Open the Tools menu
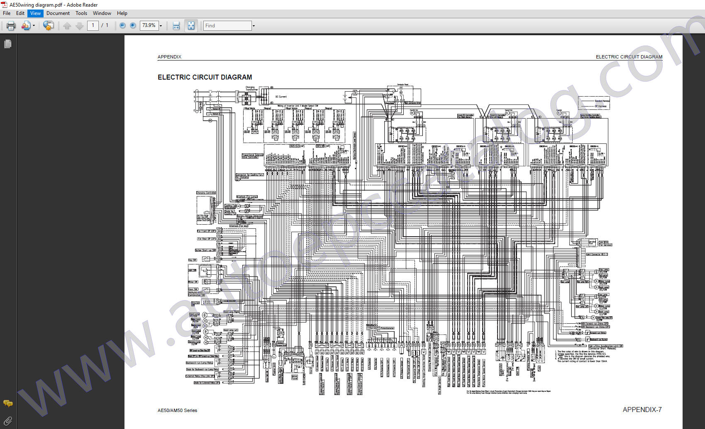The width and height of the screenshot is (705, 429). pyautogui.click(x=81, y=13)
